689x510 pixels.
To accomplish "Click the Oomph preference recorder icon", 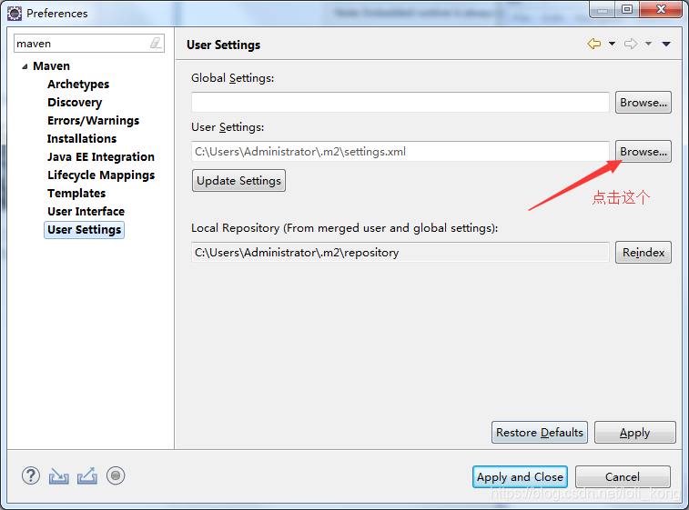I will 116,475.
